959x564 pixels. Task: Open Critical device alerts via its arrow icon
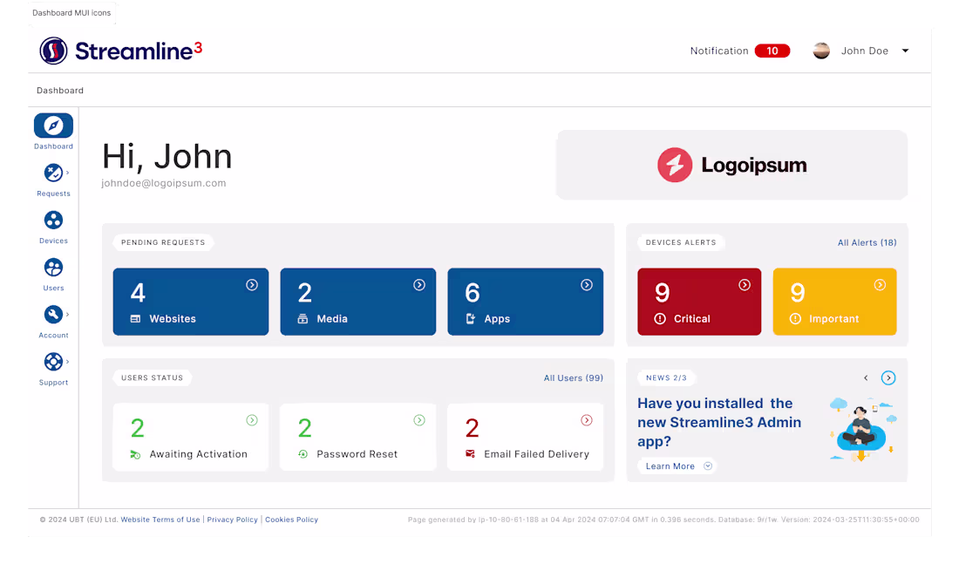744,284
